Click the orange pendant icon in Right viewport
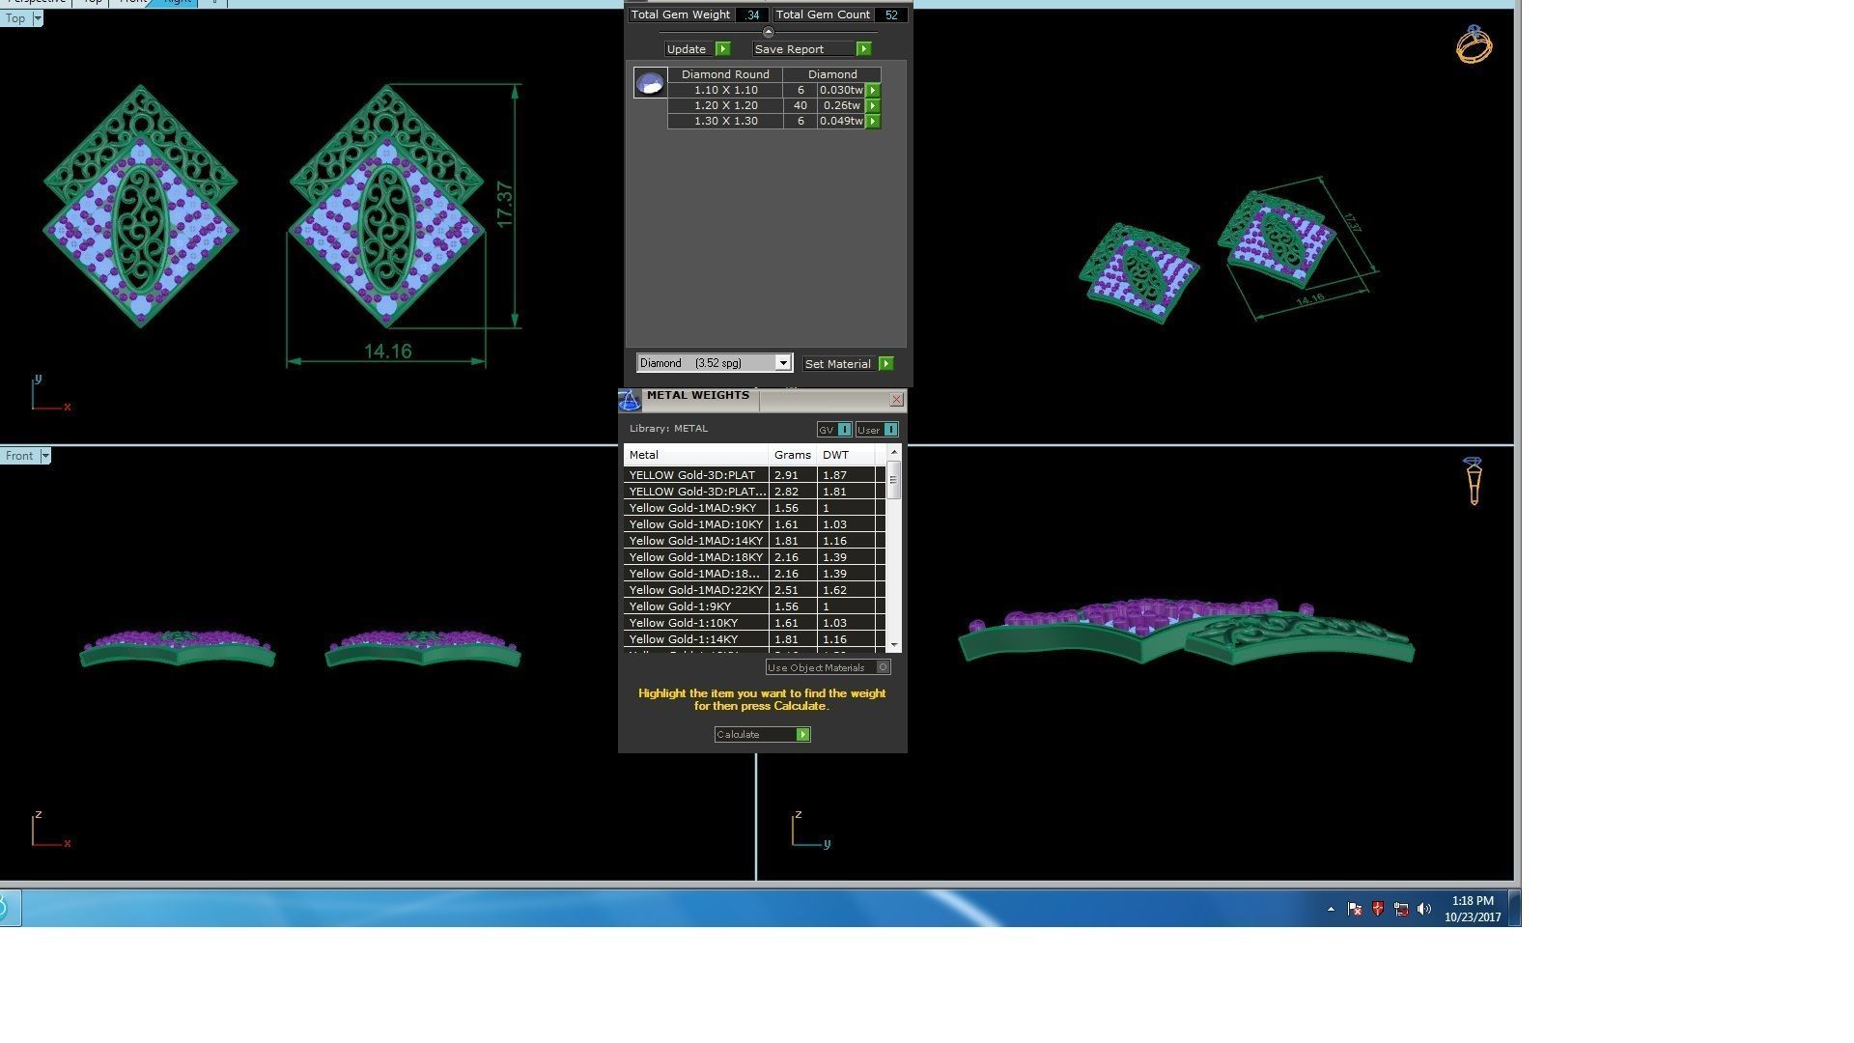Viewport: 1854px width, 1043px height. (x=1474, y=481)
